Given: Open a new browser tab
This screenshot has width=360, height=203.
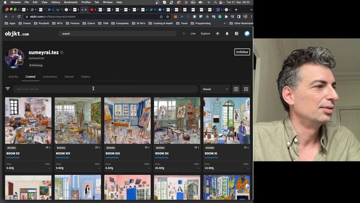Looking at the screenshot, I should (236, 10).
